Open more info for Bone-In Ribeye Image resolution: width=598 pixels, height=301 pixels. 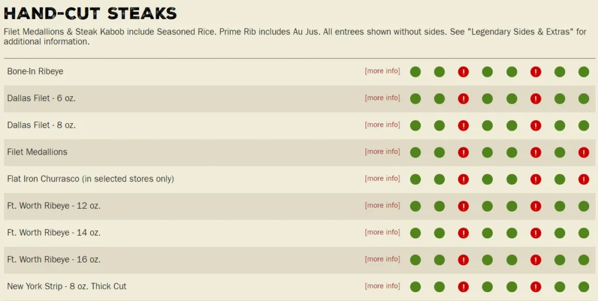383,71
